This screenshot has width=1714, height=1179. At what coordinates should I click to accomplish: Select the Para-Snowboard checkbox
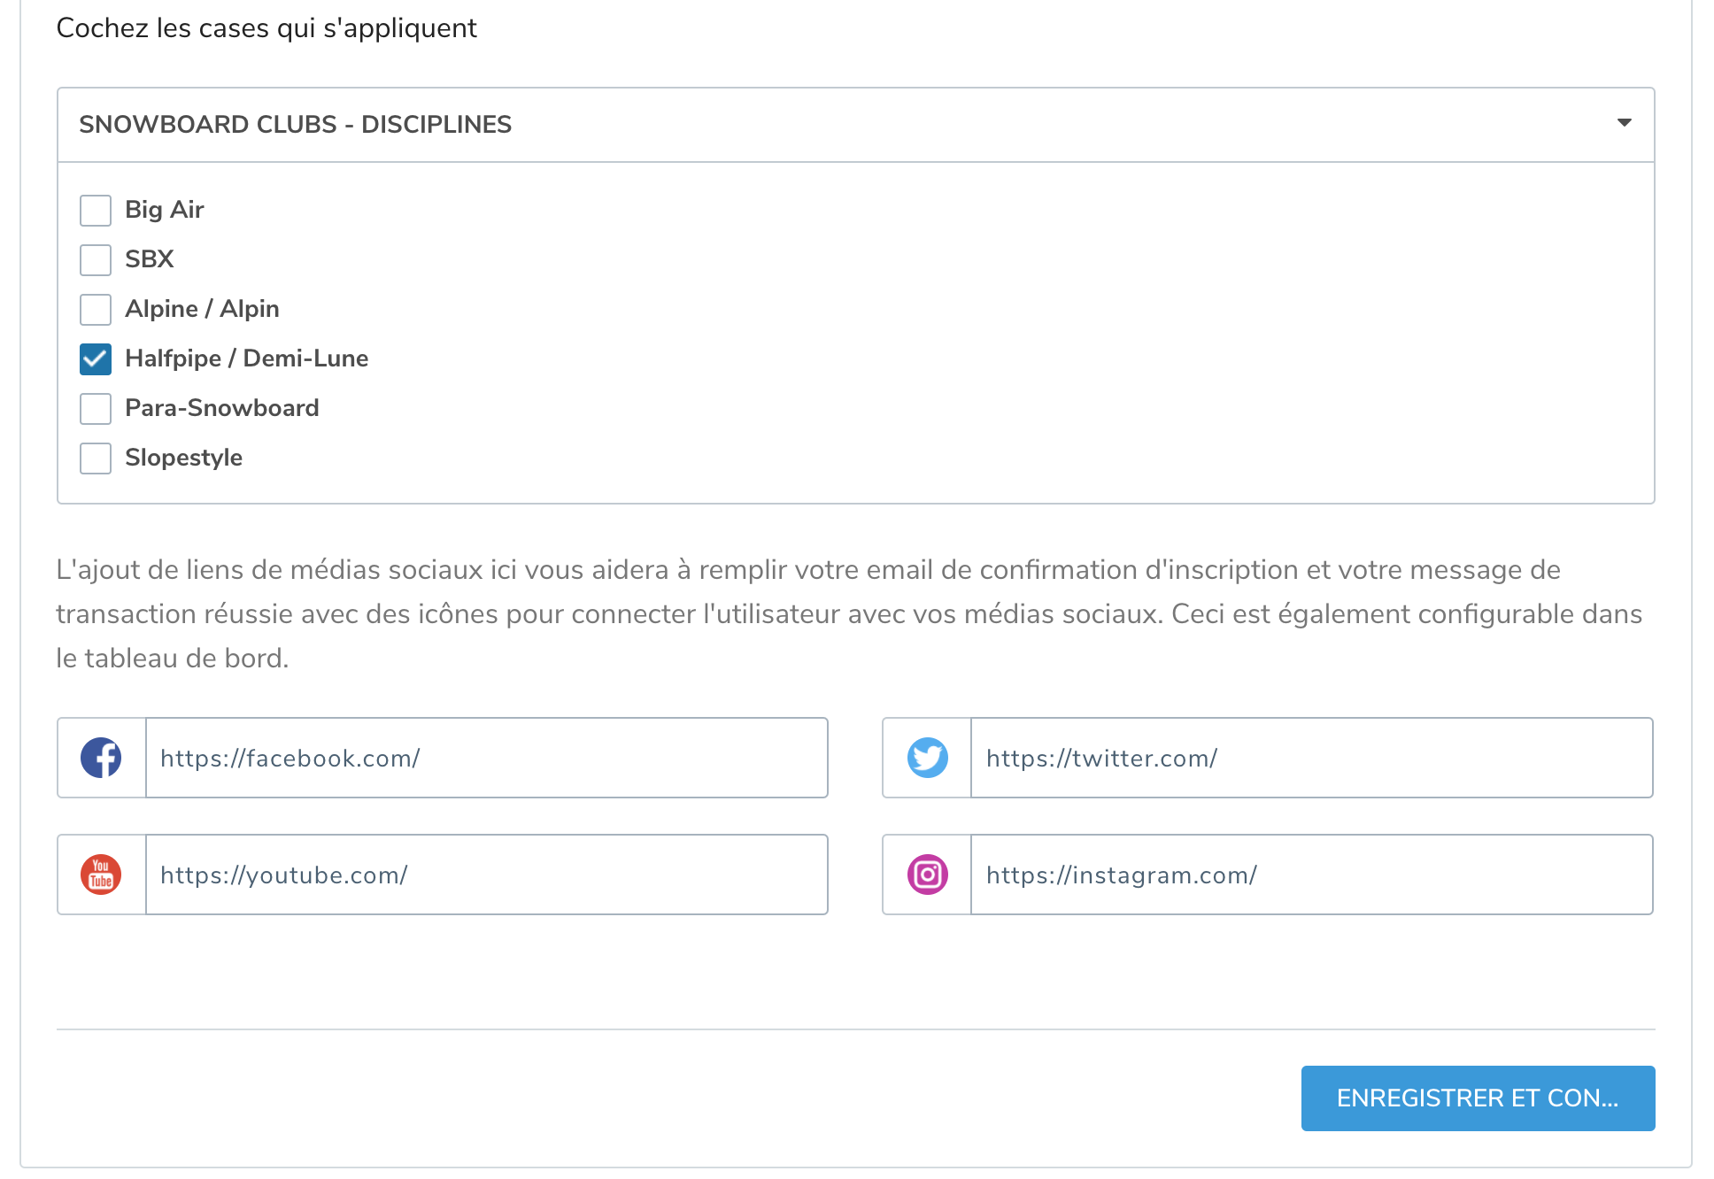pos(96,409)
